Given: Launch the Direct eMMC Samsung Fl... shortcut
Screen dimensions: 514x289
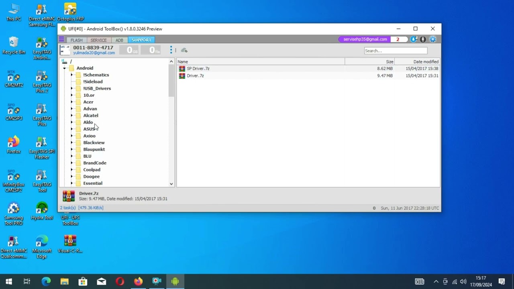Looking at the screenshot, I should [42, 15].
